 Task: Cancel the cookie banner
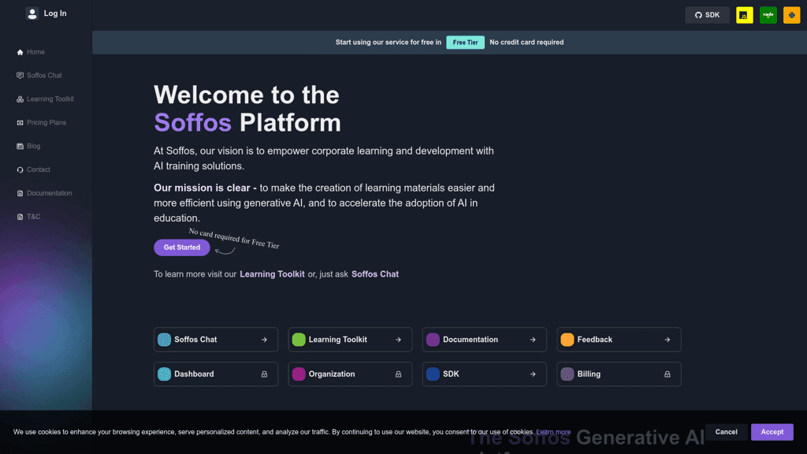coord(726,432)
